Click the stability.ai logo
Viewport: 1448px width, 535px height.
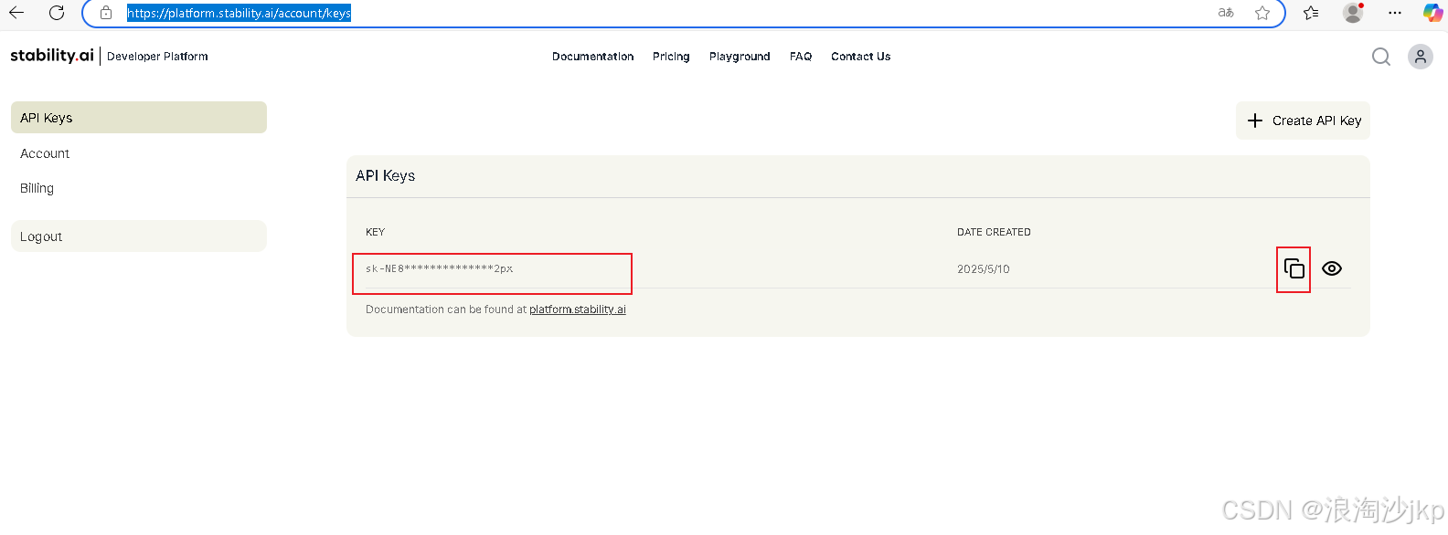(52, 56)
